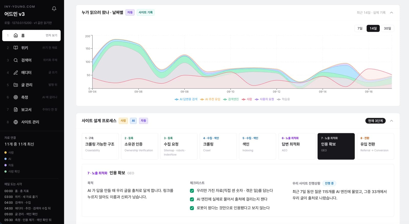Select step 5 색인 card

(x=257, y=146)
